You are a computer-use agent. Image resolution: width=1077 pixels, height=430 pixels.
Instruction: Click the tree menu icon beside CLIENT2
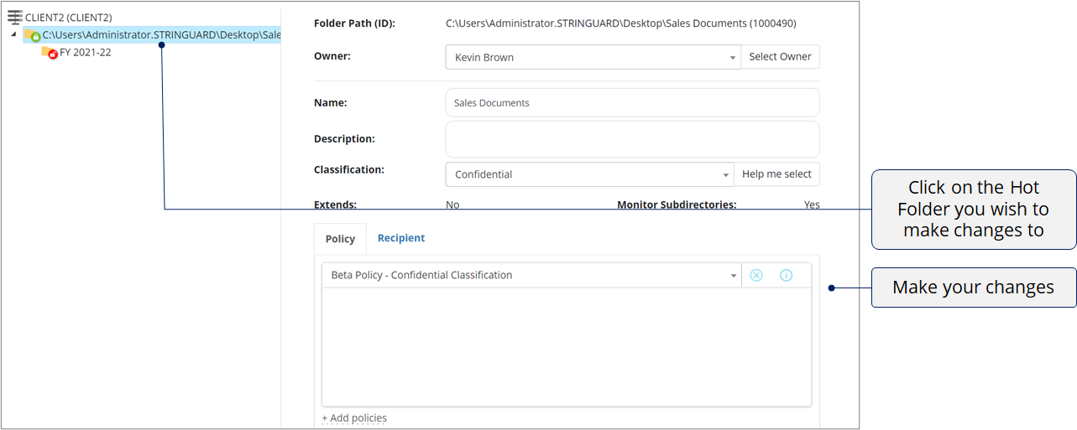point(14,17)
